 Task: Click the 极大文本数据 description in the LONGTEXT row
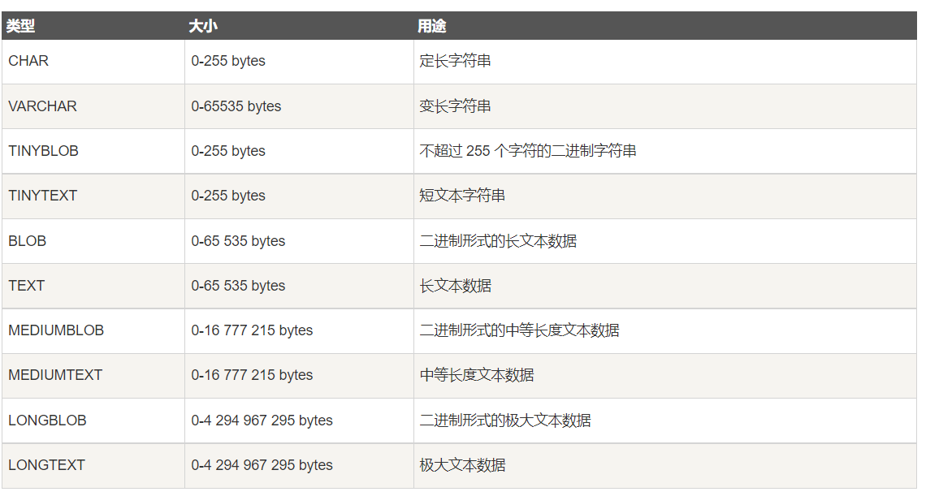click(462, 465)
